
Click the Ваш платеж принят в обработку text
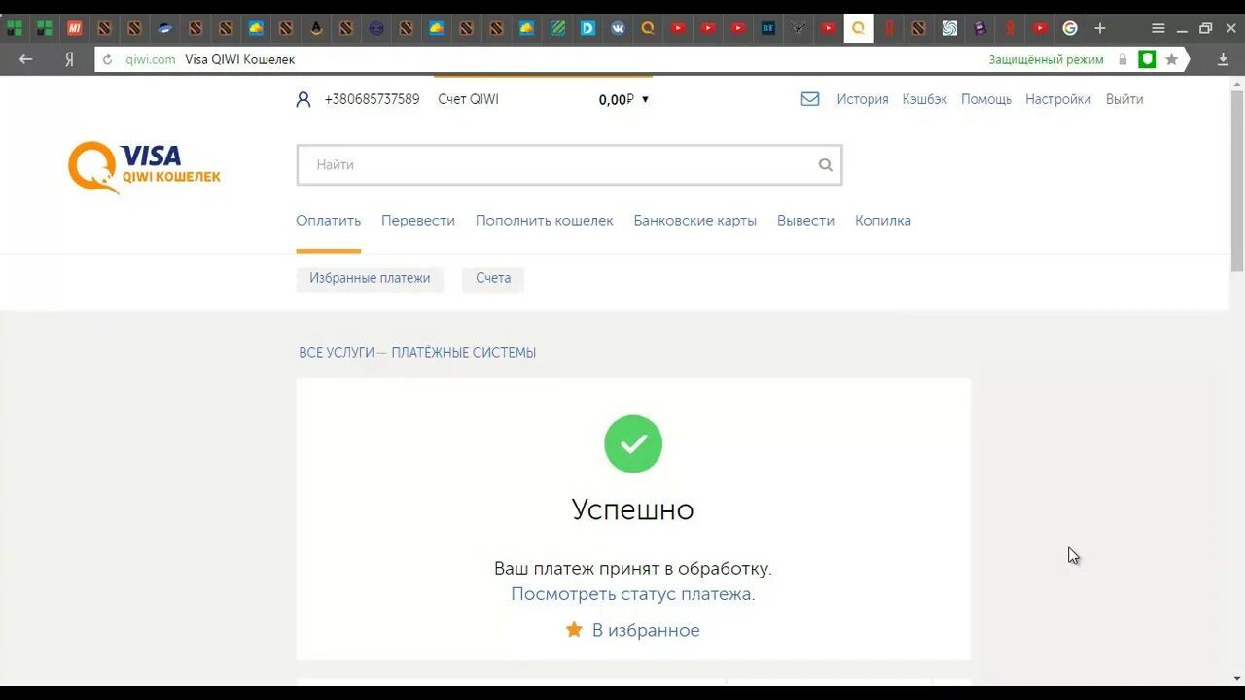point(633,568)
